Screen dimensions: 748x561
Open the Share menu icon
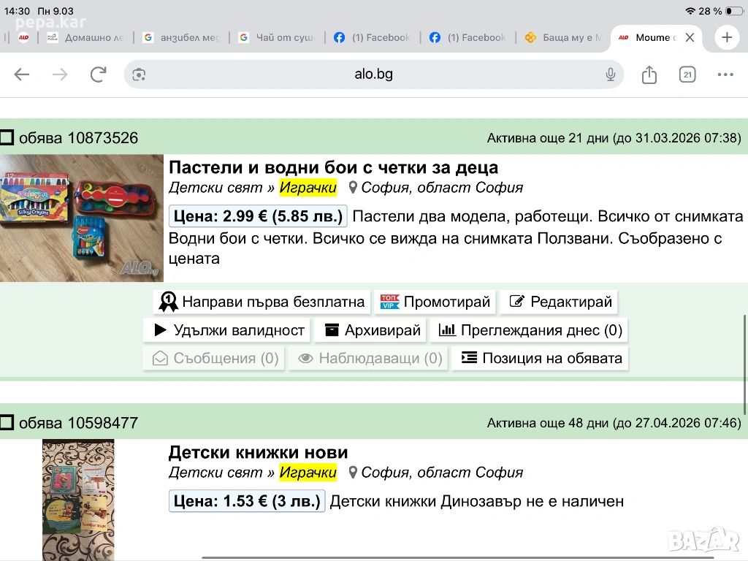(x=649, y=75)
